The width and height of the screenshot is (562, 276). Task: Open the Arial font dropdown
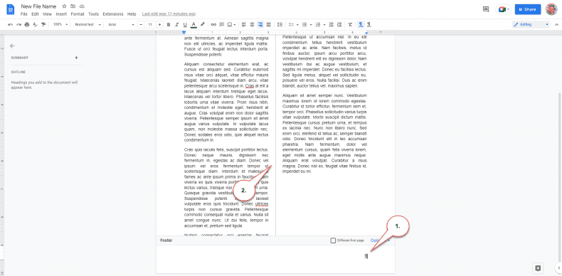(121, 25)
